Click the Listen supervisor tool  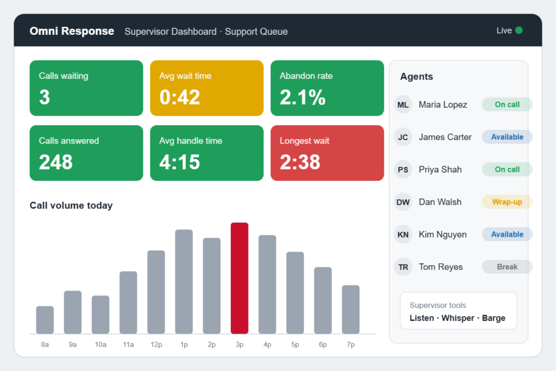tap(421, 318)
